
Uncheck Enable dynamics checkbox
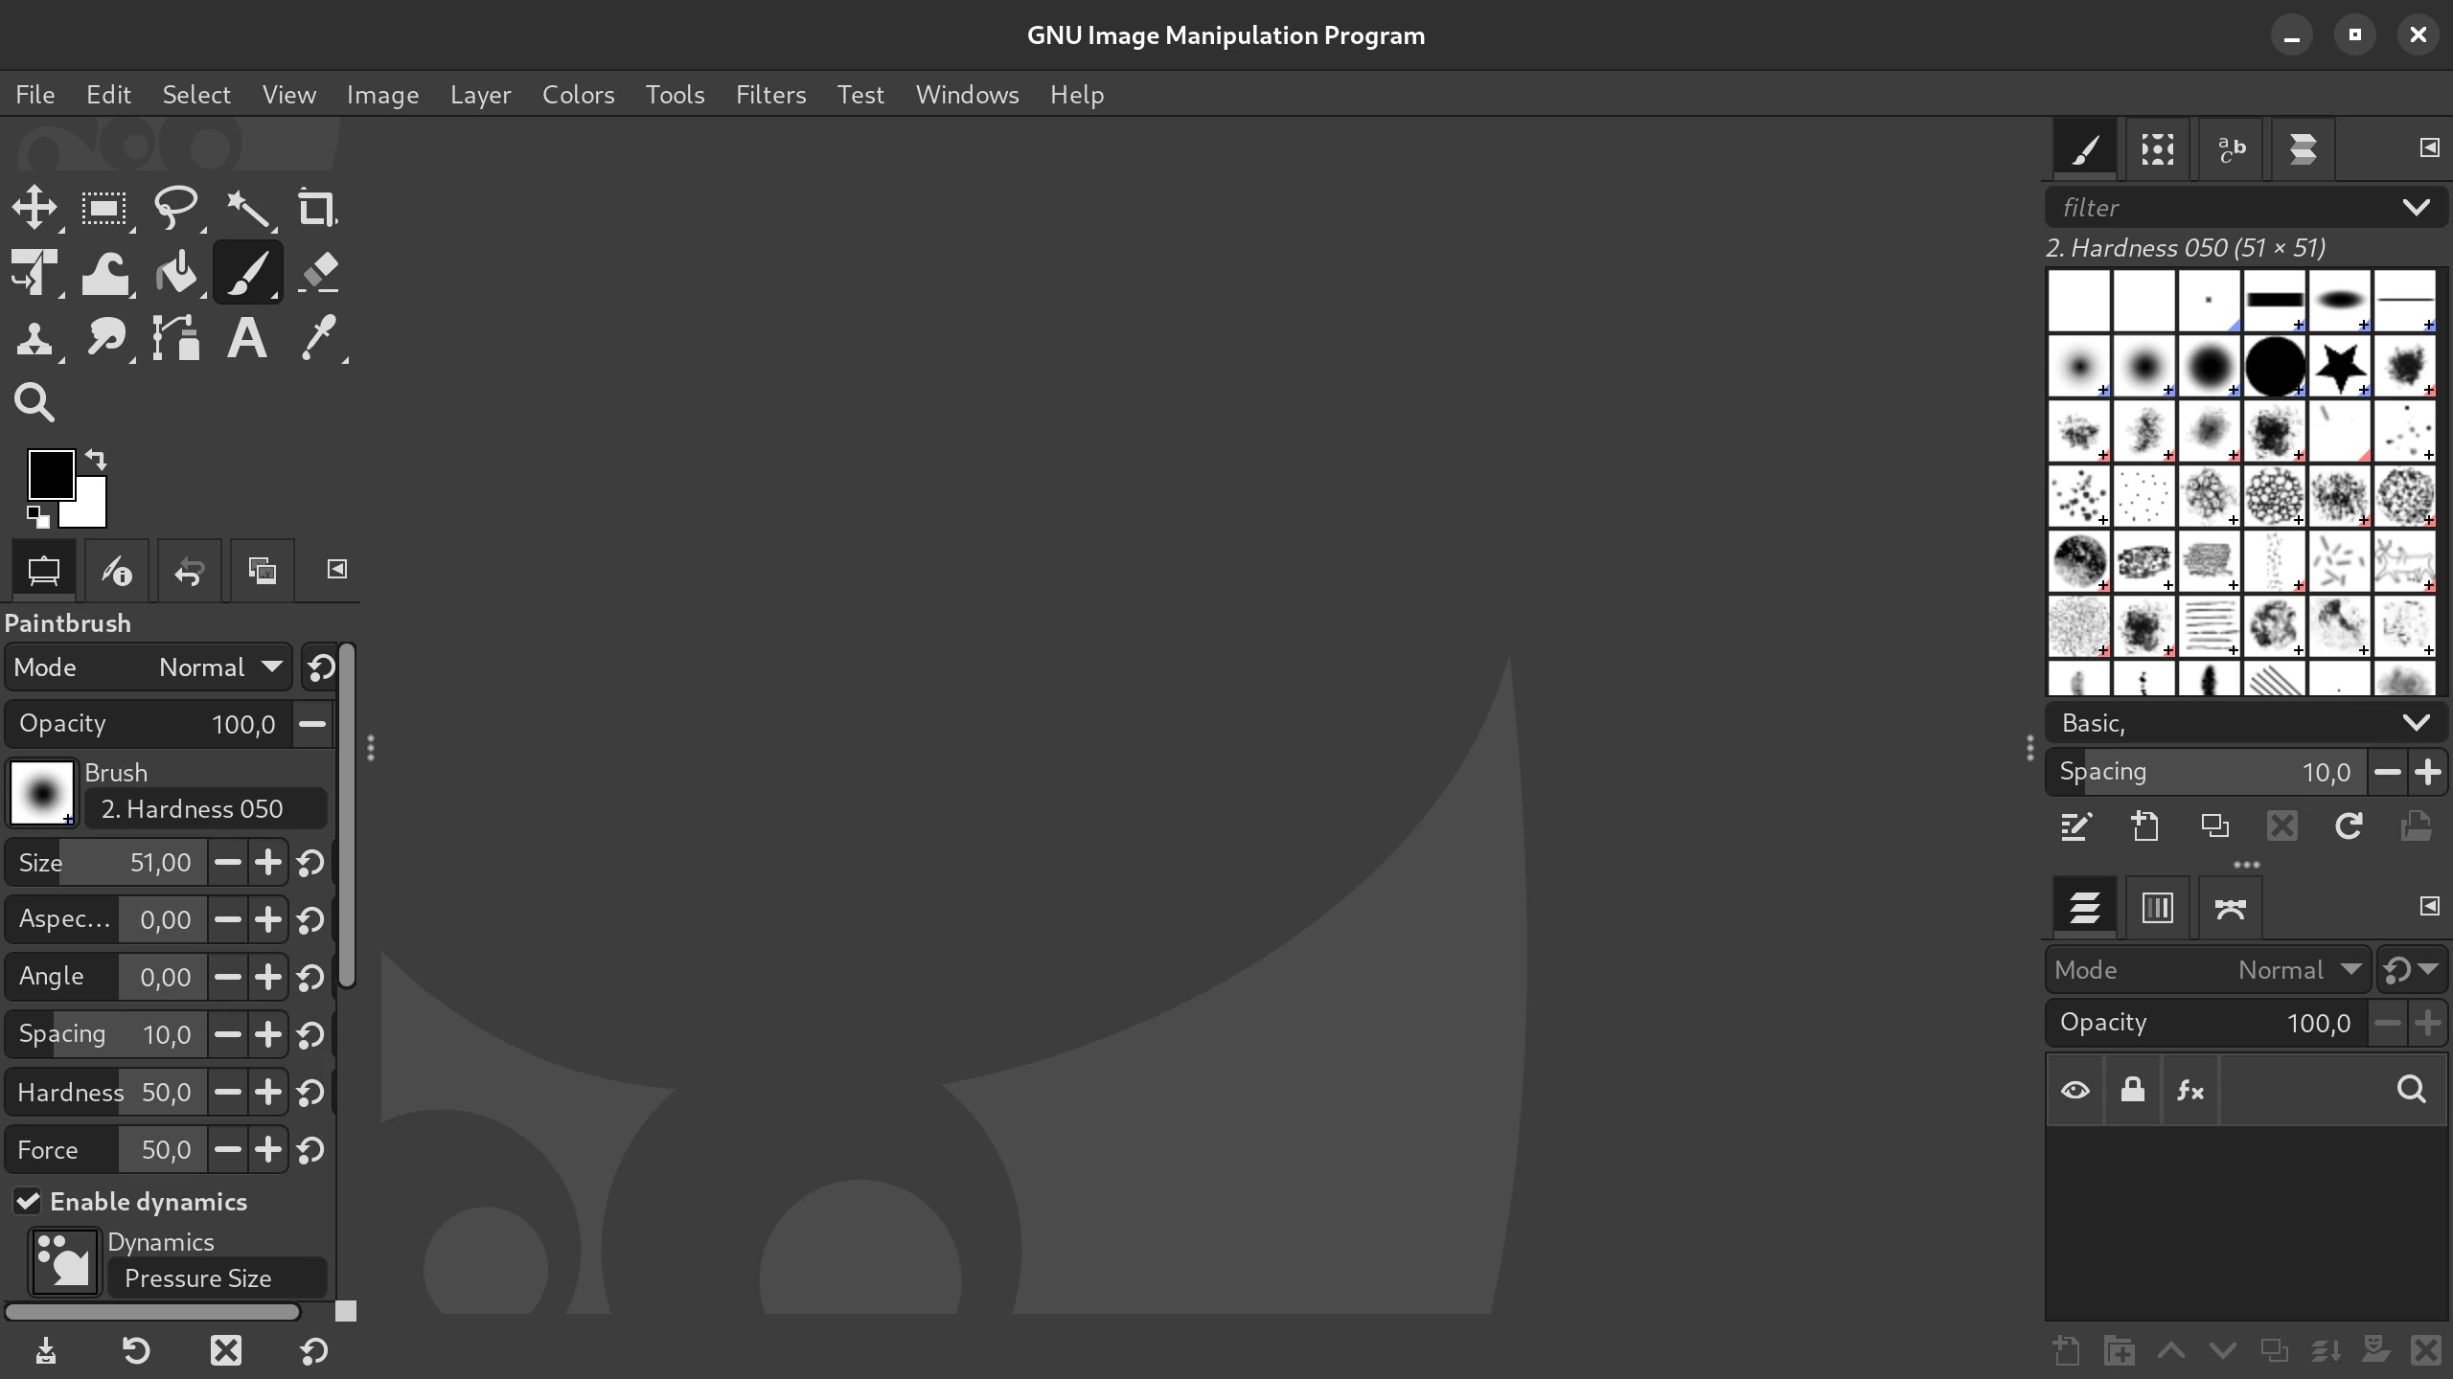27,1202
